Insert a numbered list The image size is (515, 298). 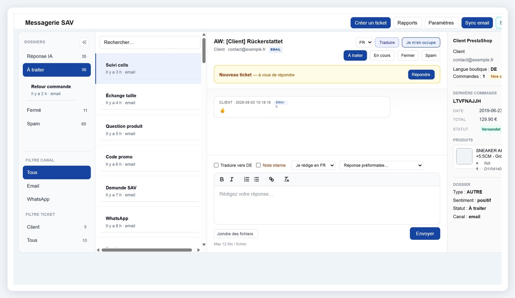pyautogui.click(x=246, y=179)
